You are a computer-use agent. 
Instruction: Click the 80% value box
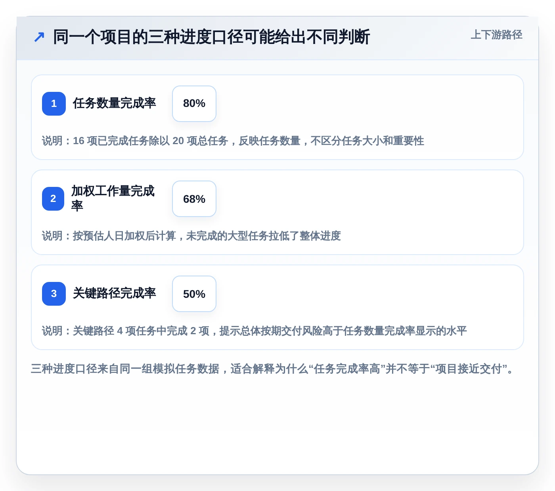coord(194,104)
